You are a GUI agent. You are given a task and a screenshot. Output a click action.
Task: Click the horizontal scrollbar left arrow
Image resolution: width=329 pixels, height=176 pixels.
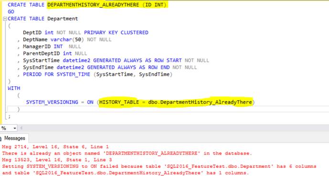[x=21, y=128]
